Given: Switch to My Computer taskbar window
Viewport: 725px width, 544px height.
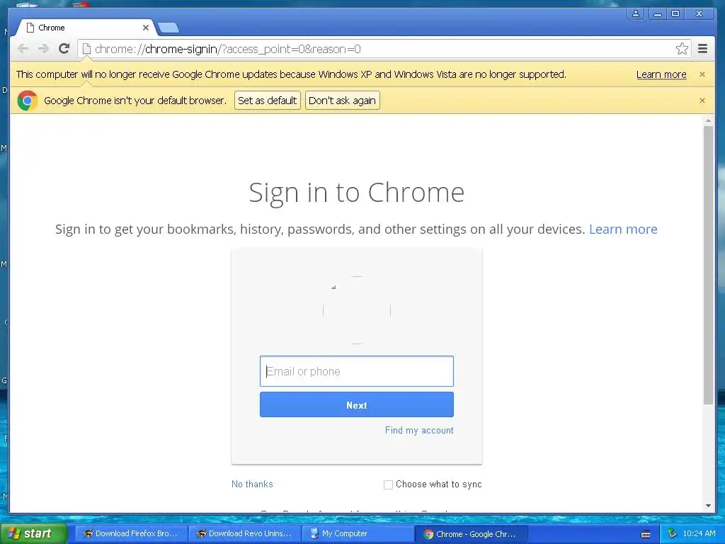Looking at the screenshot, I should 358,533.
